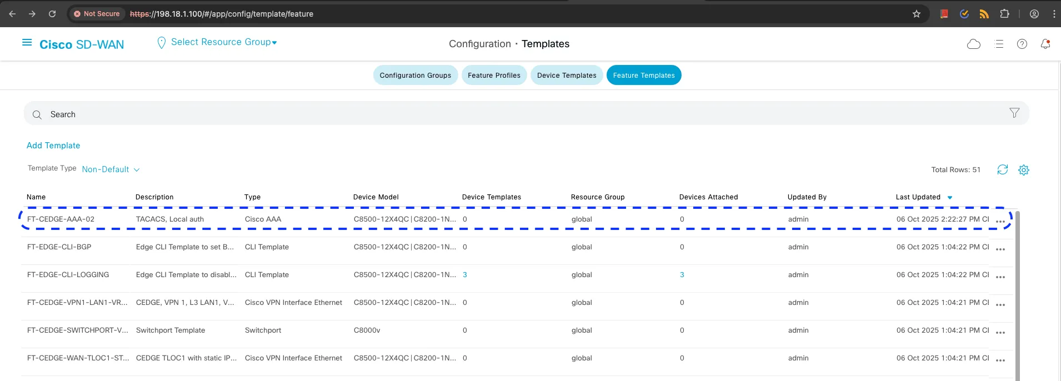1061x381 pixels.
Task: Click the browser back arrow
Action: (x=12, y=14)
